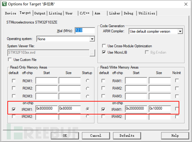Click the RAM2 Size field

pyautogui.click(x=160, y=88)
